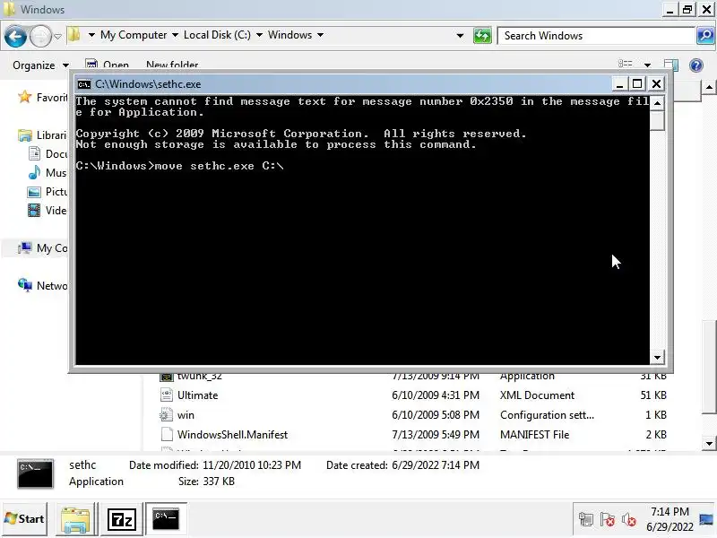717x538 pixels.
Task: Open the view options dropdown arrow
Action: tap(647, 65)
